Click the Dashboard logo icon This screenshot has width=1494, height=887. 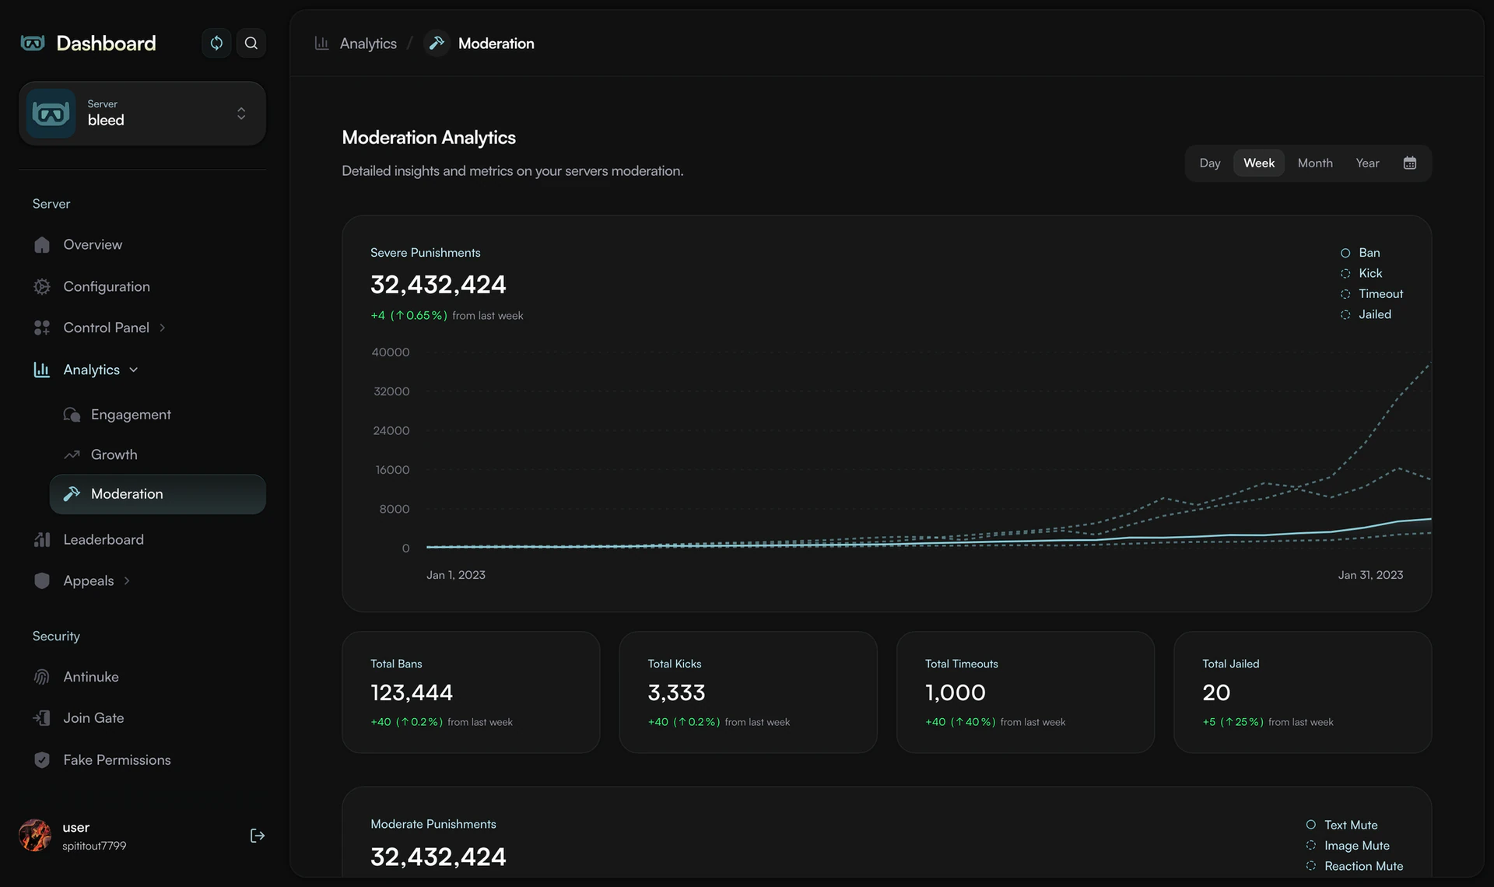pos(33,43)
